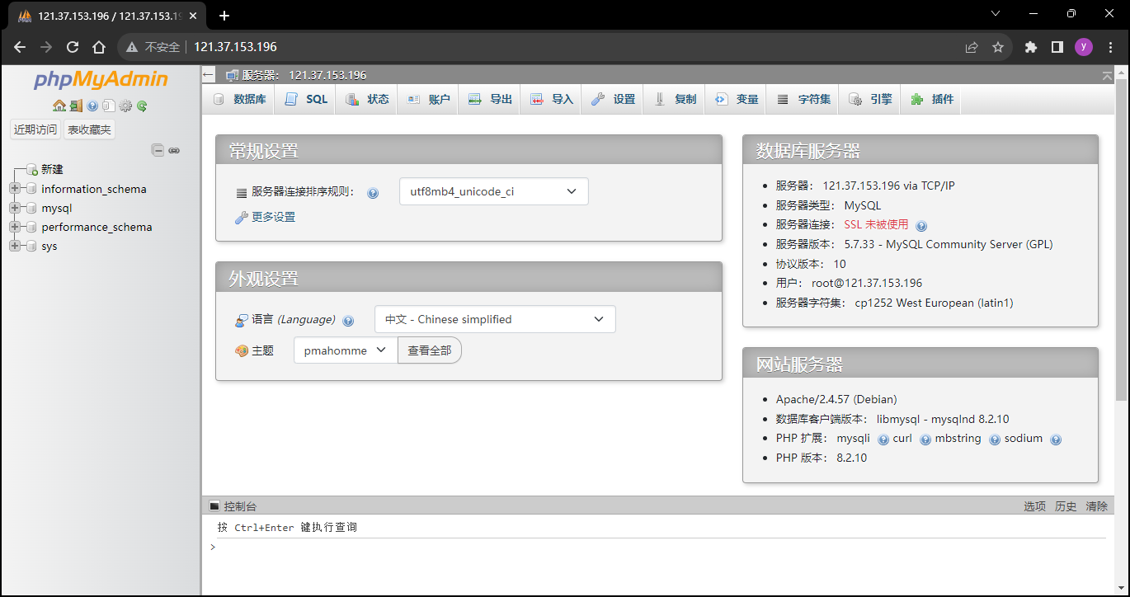Click the 查看全部 themes button
The width and height of the screenshot is (1130, 597).
click(x=429, y=350)
